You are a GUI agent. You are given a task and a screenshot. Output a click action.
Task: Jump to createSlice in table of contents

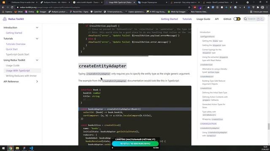[x=206, y=89]
